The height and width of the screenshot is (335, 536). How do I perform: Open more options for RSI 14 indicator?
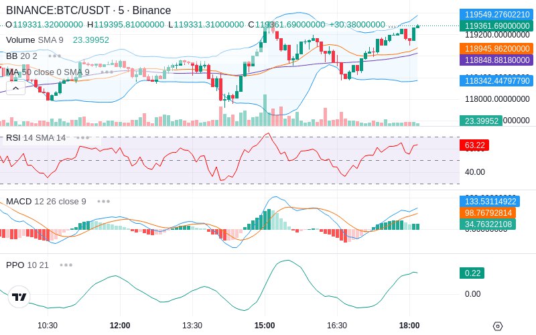pyautogui.click(x=82, y=137)
